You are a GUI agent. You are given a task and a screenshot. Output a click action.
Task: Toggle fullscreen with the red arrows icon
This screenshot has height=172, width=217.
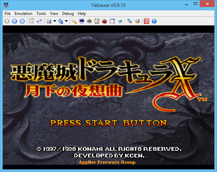(112, 21)
